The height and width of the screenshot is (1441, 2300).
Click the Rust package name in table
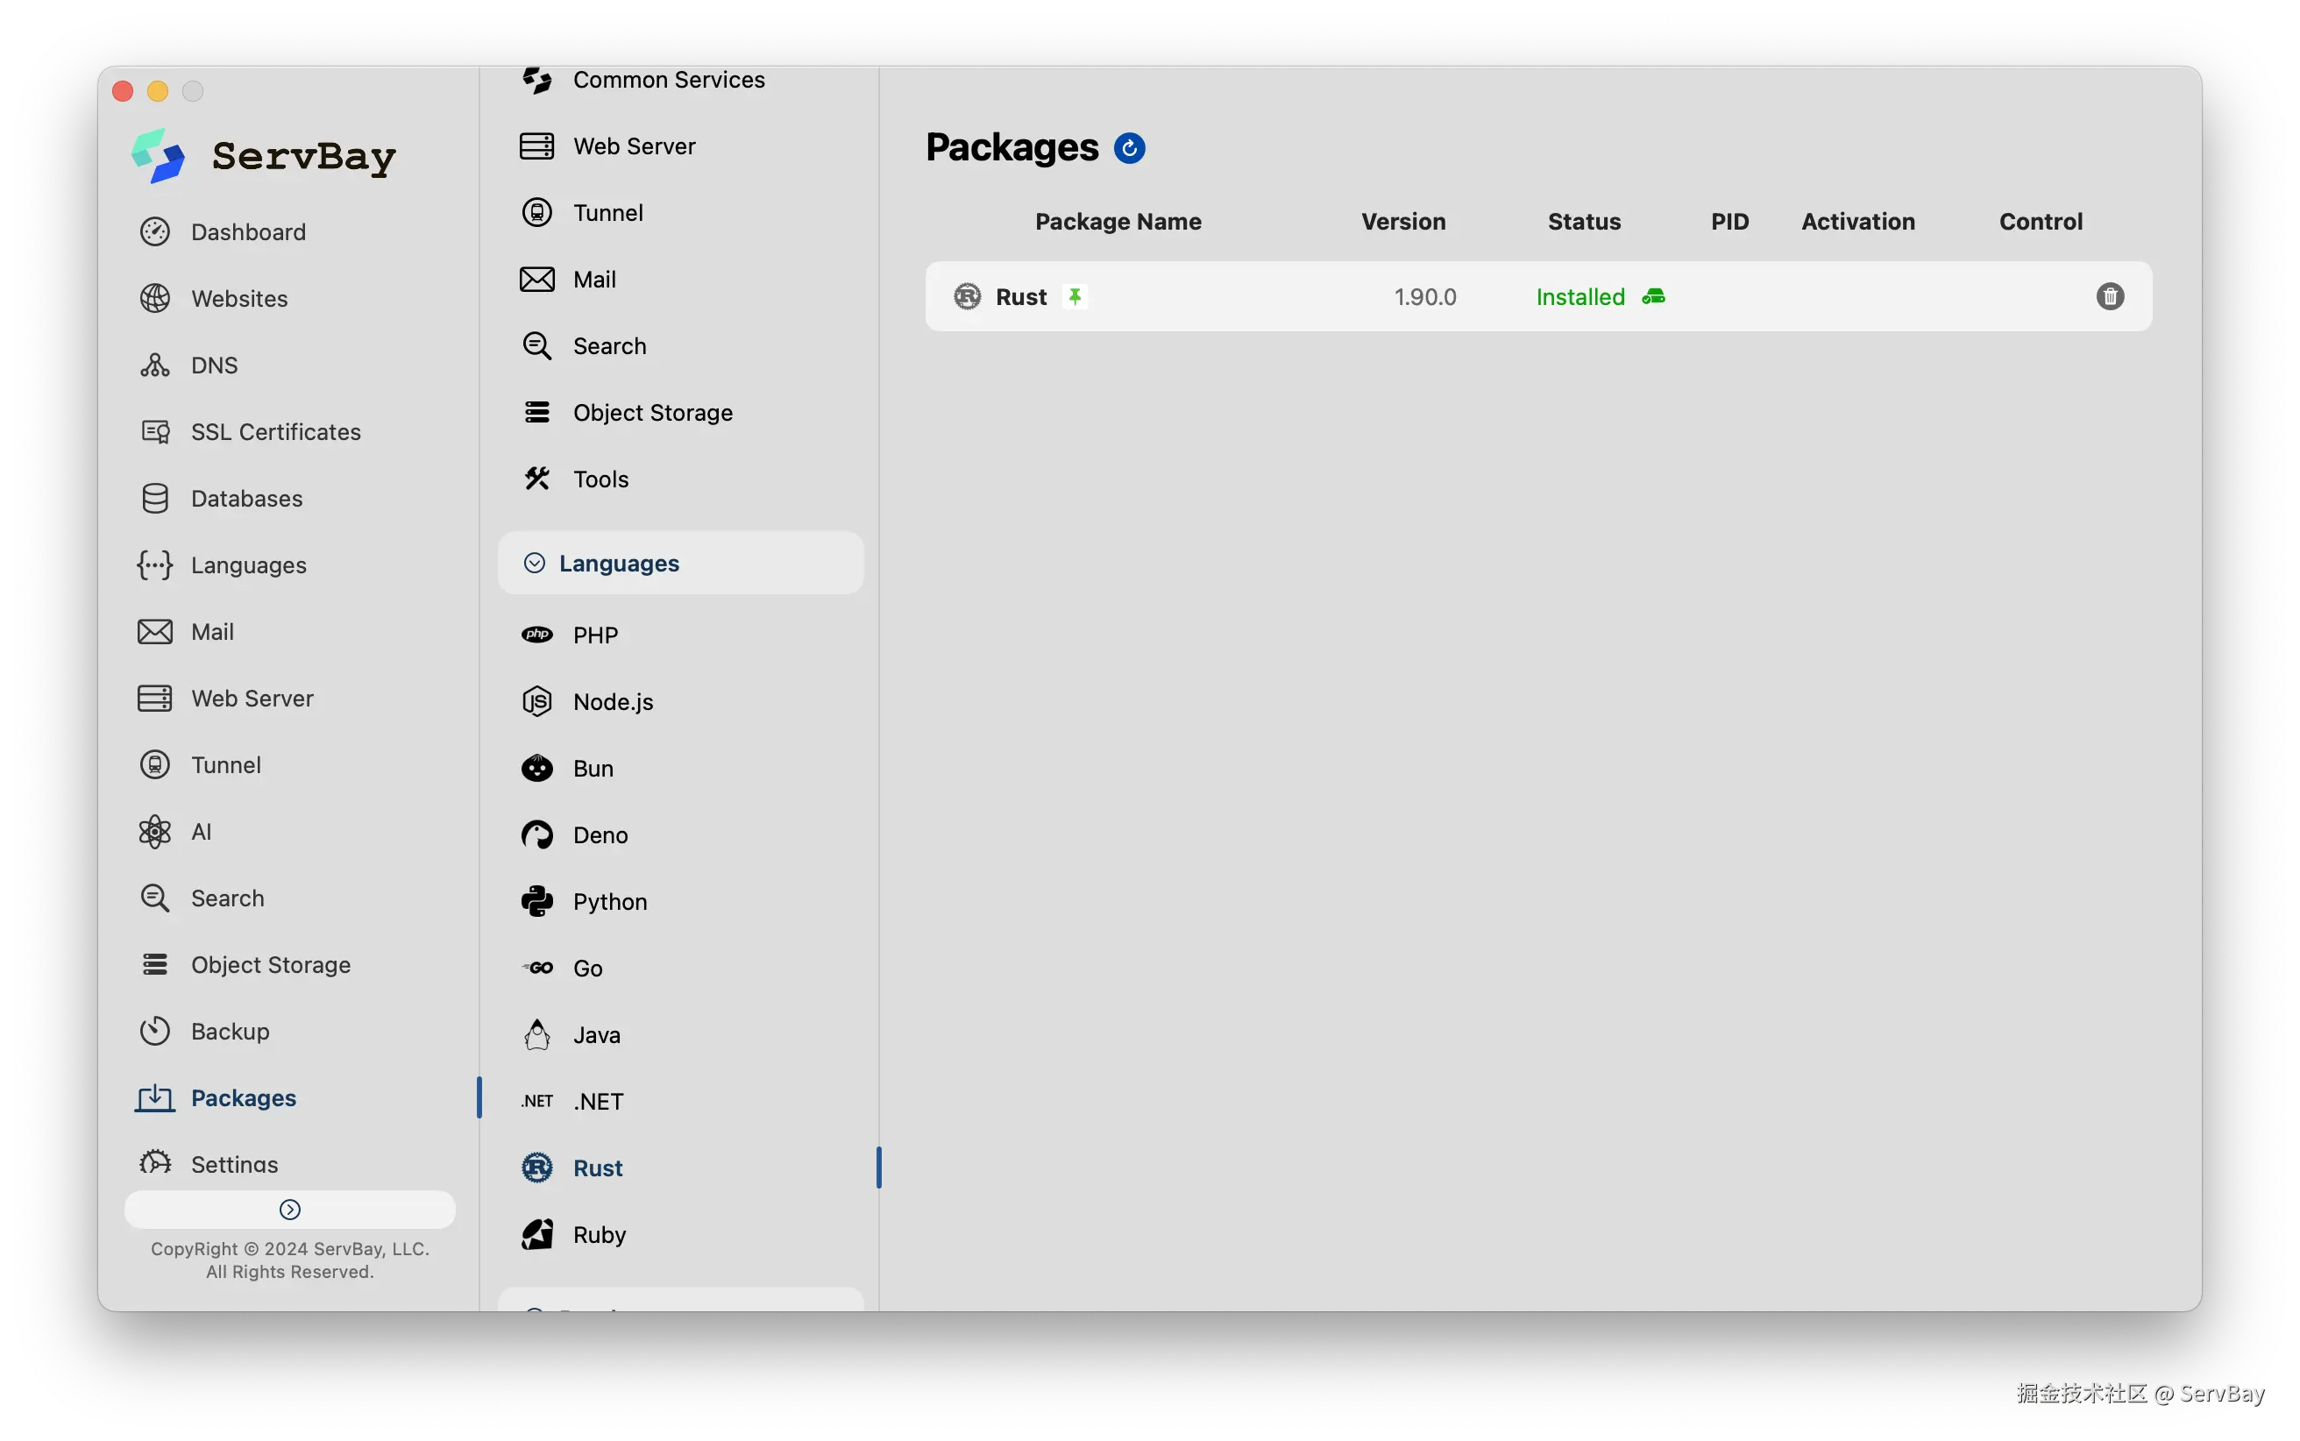1020,296
